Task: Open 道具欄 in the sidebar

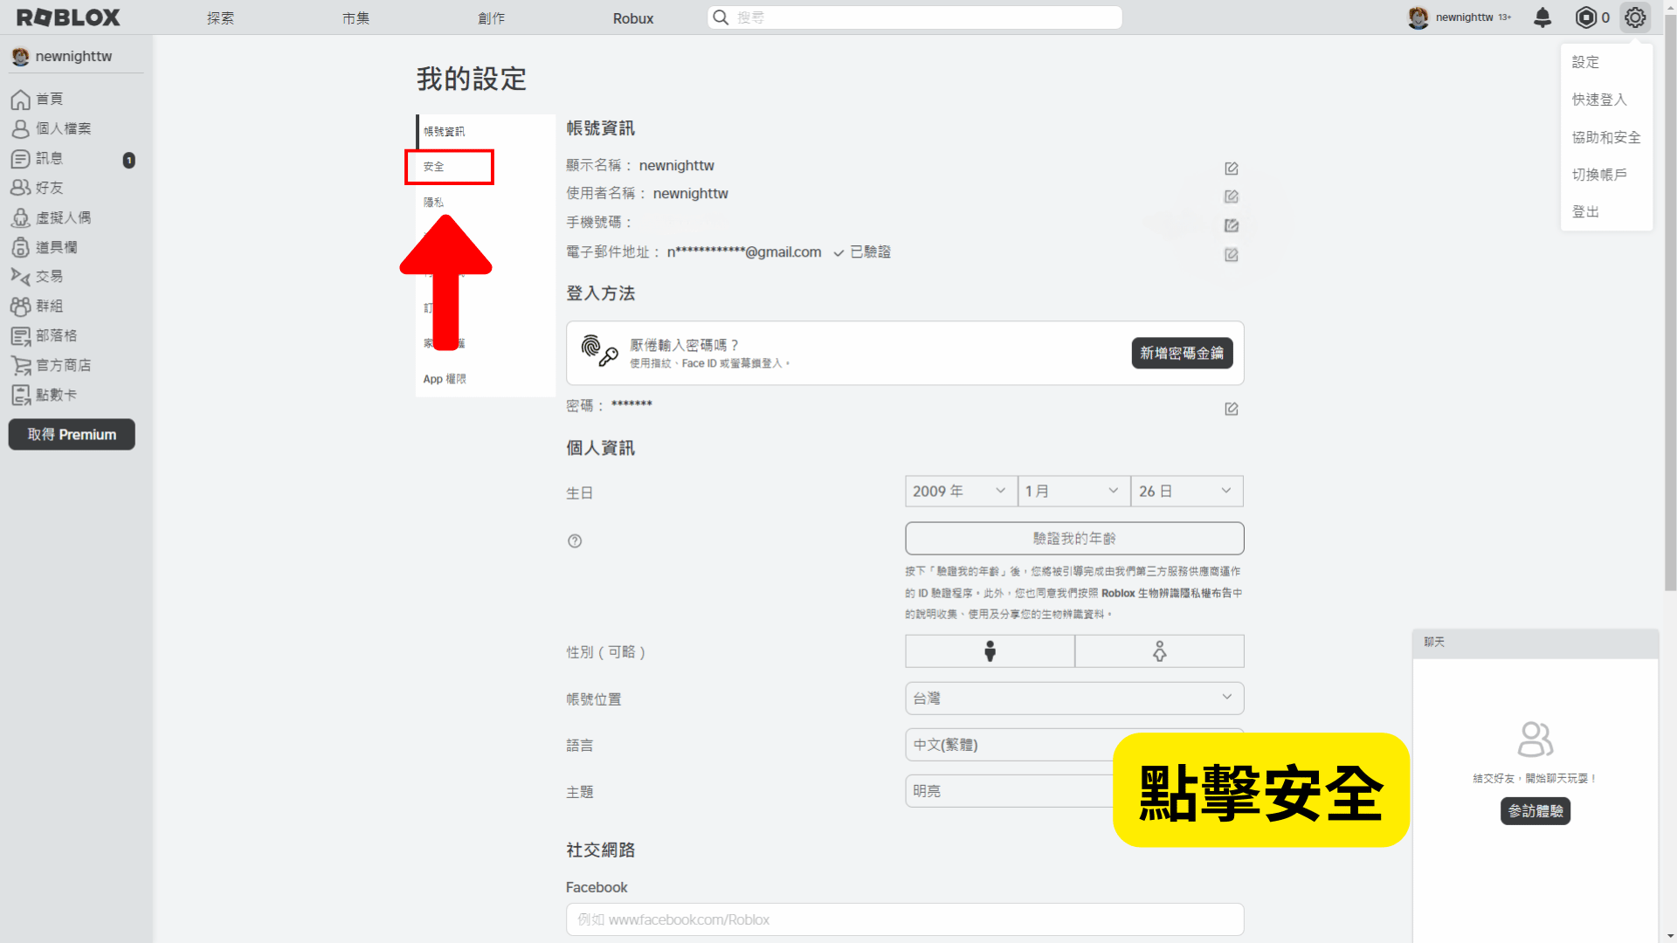Action: click(44, 247)
